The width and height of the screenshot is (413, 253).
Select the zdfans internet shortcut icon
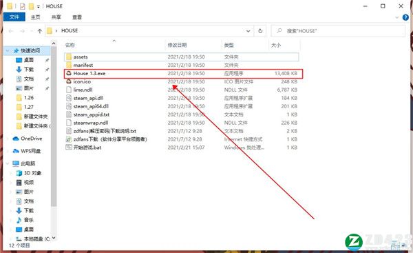point(69,139)
